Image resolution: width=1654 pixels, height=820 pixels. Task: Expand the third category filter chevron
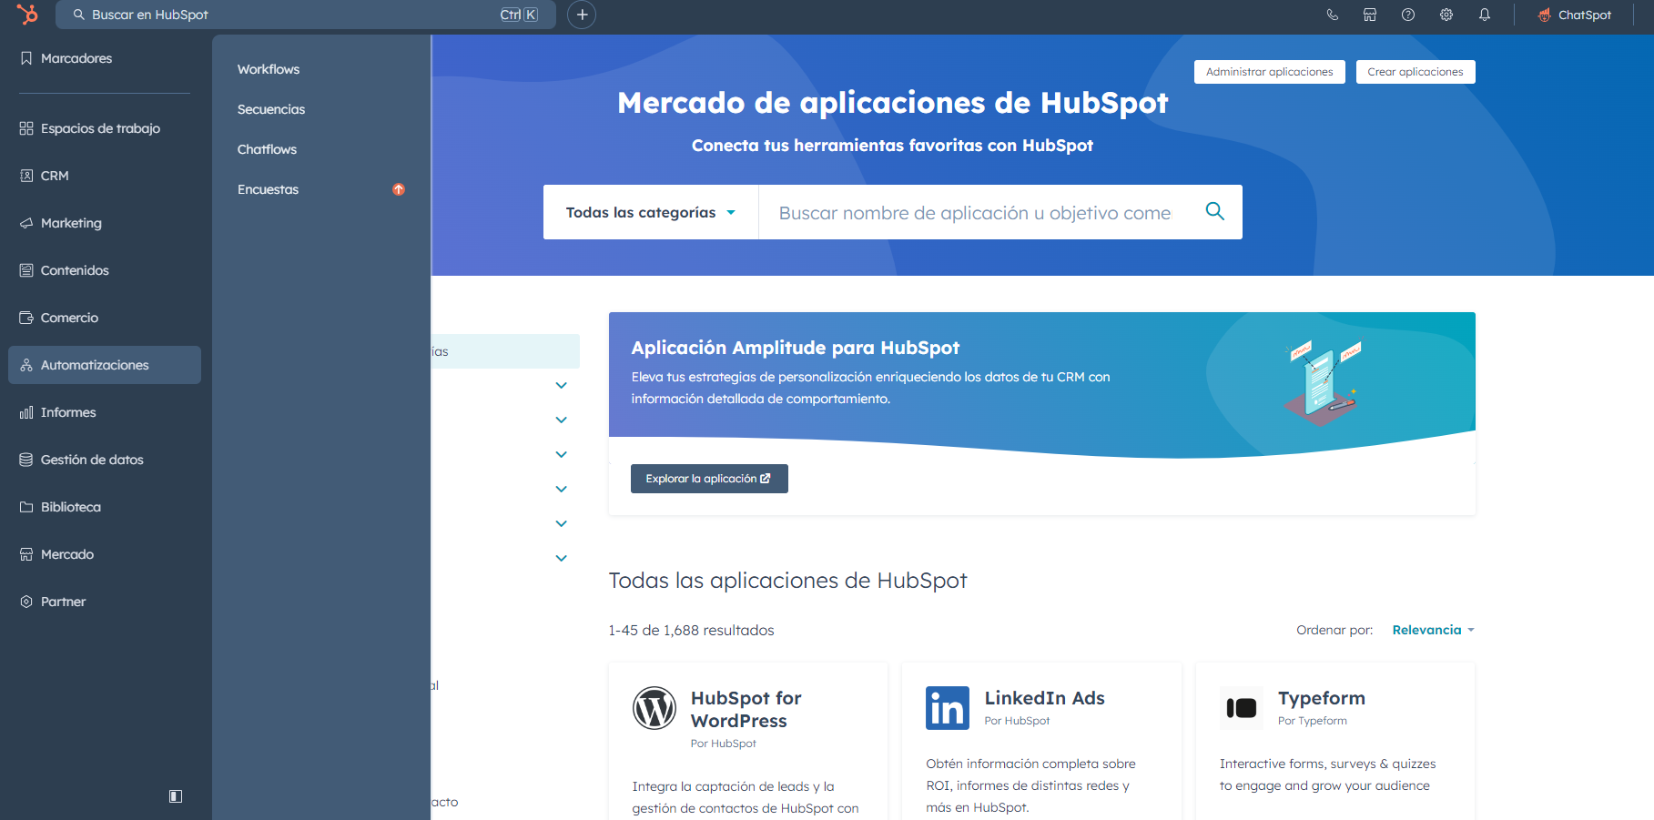562,454
